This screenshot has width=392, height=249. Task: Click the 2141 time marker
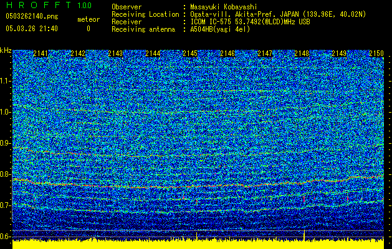[x=41, y=54]
